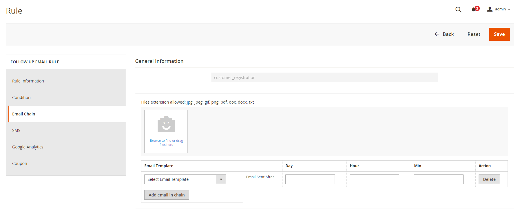
Task: Click the camera upload placeholder icon
Action: (x=166, y=124)
